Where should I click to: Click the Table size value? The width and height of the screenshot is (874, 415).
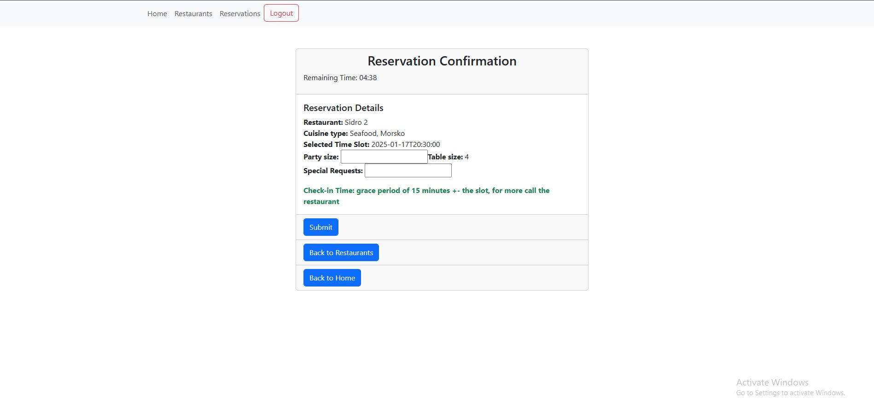466,157
